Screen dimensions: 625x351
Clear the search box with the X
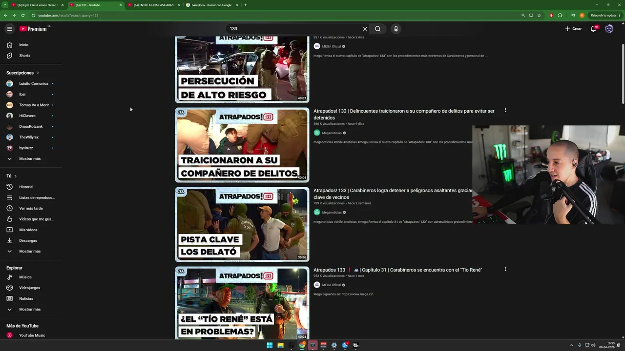click(365, 29)
